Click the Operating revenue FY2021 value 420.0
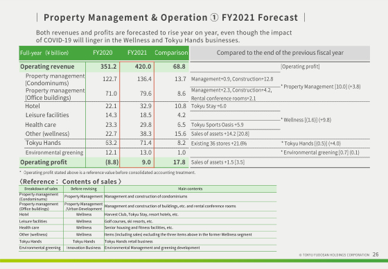388x269 pixels. point(143,67)
